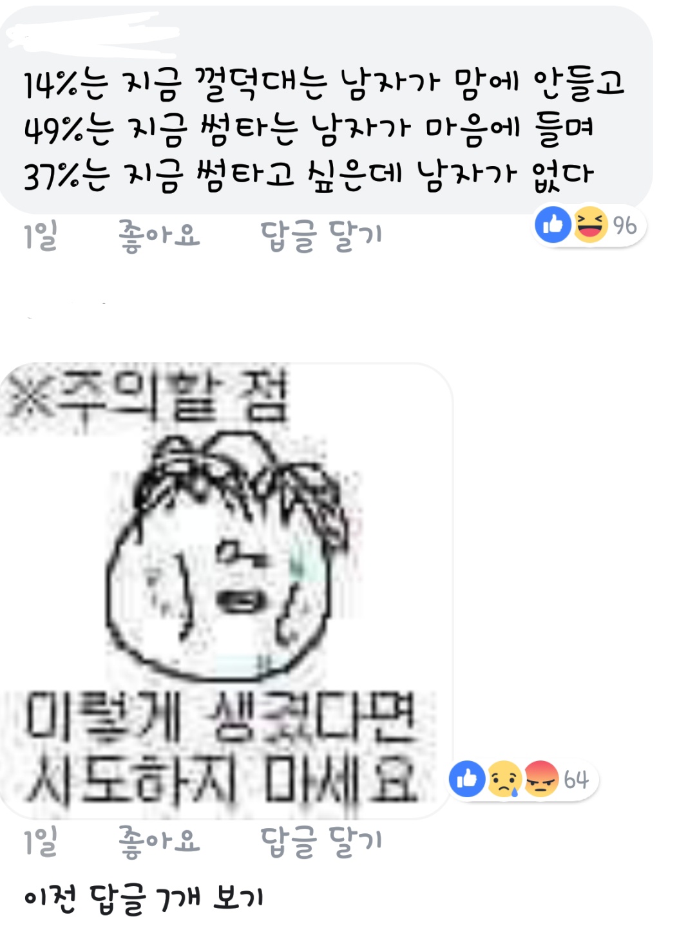Click the 1일 timestamp under image comment
The height and width of the screenshot is (926, 688).
tap(41, 842)
